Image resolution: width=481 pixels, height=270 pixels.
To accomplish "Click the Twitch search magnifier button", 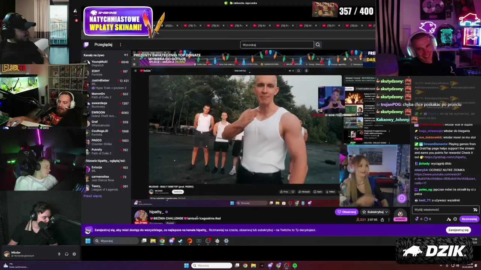I will point(318,45).
